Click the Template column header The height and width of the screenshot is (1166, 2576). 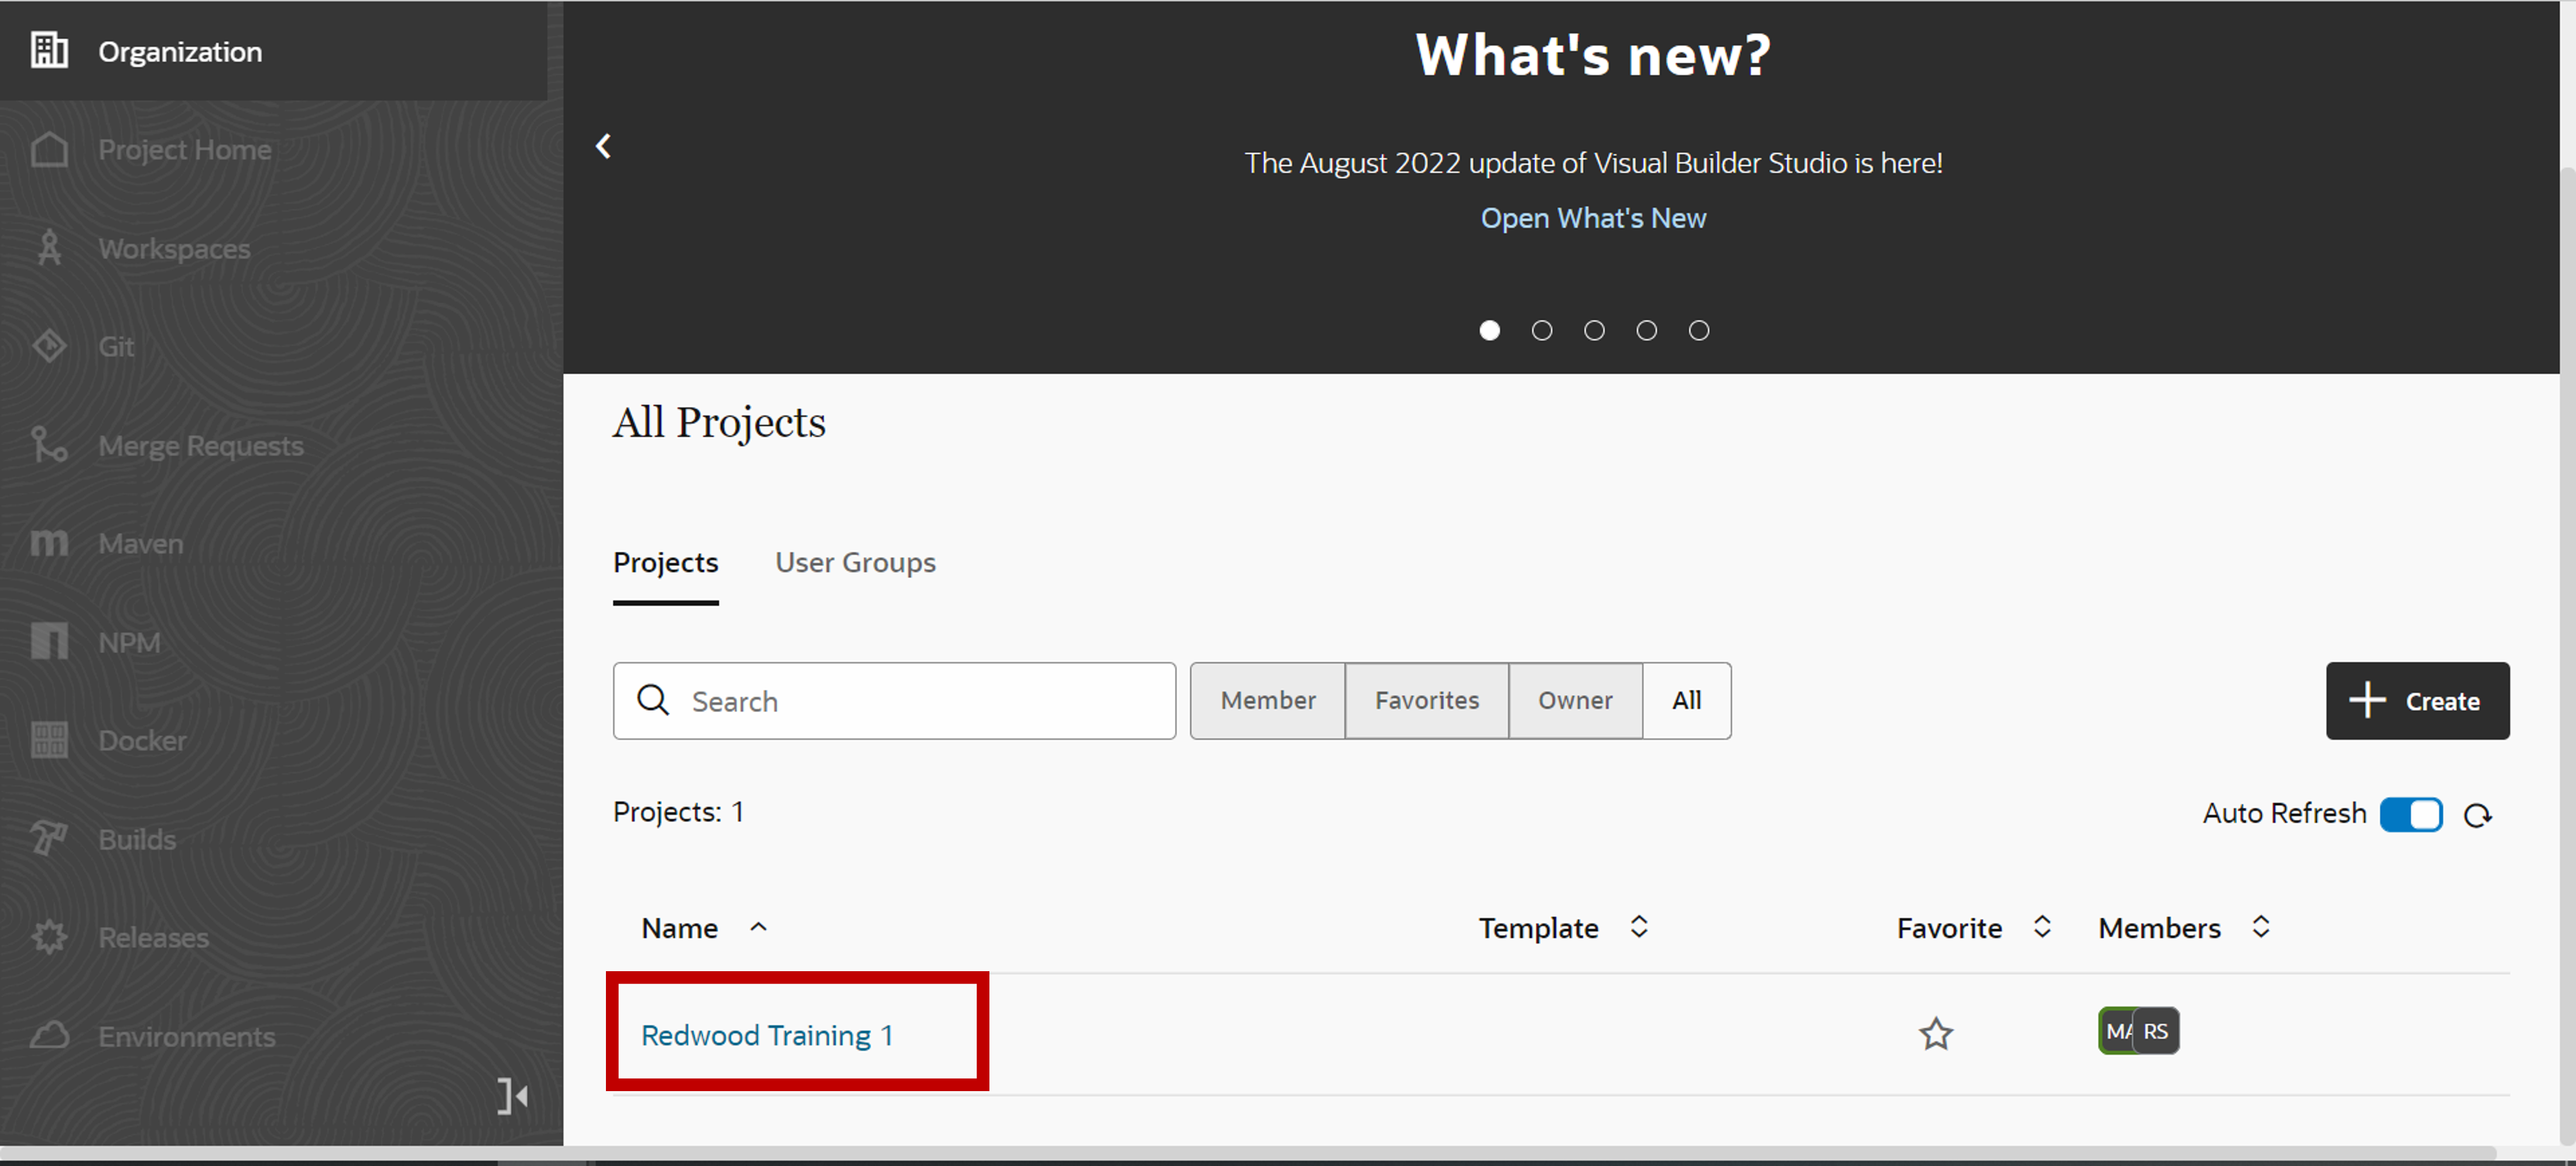1538,928
